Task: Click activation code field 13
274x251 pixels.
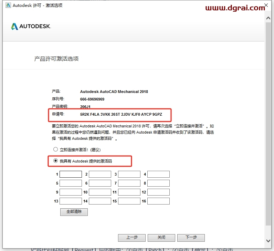Action: 71,201
